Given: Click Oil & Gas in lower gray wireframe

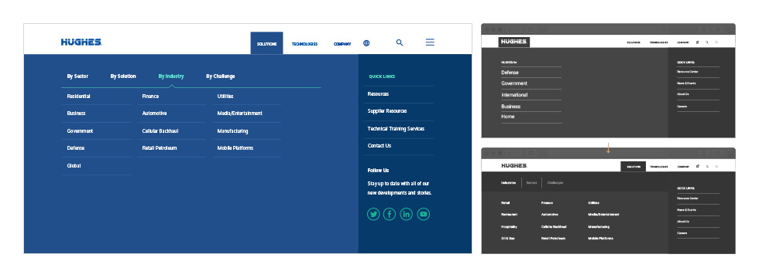Looking at the screenshot, I should [x=508, y=239].
